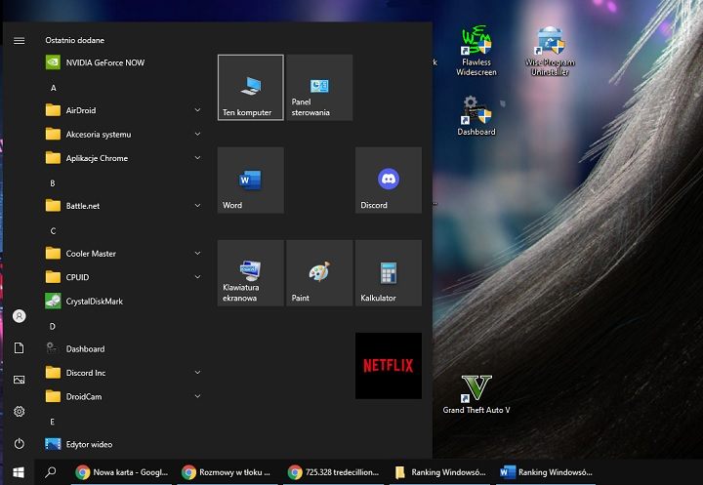Launch the Netflix tile

point(389,366)
